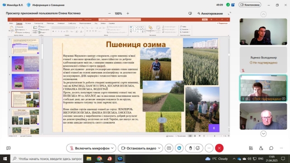
Task: Open the participants panel icon
Action: point(261,148)
